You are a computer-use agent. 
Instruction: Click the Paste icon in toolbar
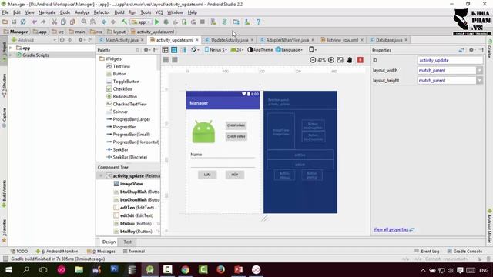click(72, 22)
